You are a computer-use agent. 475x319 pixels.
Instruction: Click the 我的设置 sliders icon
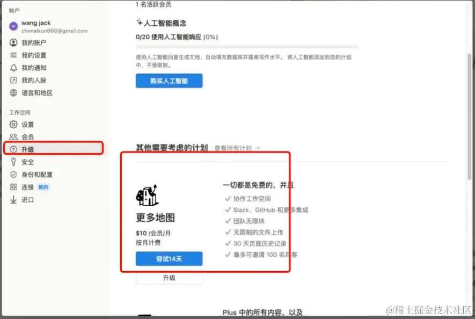click(x=13, y=55)
